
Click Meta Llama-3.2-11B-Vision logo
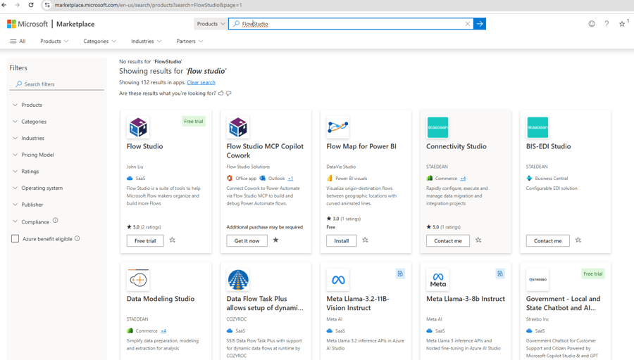coord(337,280)
